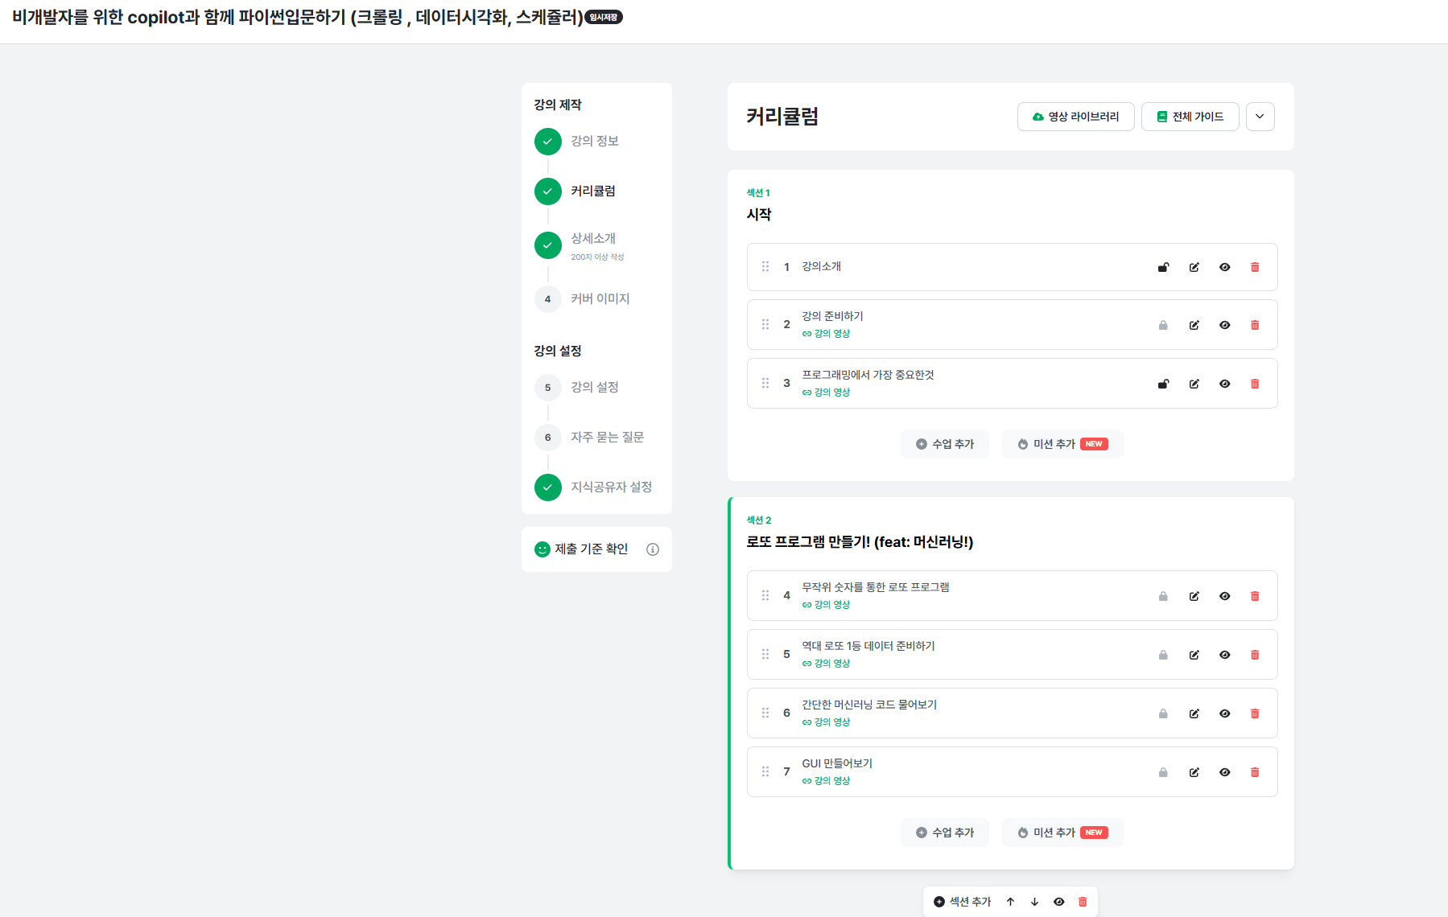Click 섹션 추가 in the bottom toolbar
This screenshot has width=1448, height=917.
pos(962,902)
